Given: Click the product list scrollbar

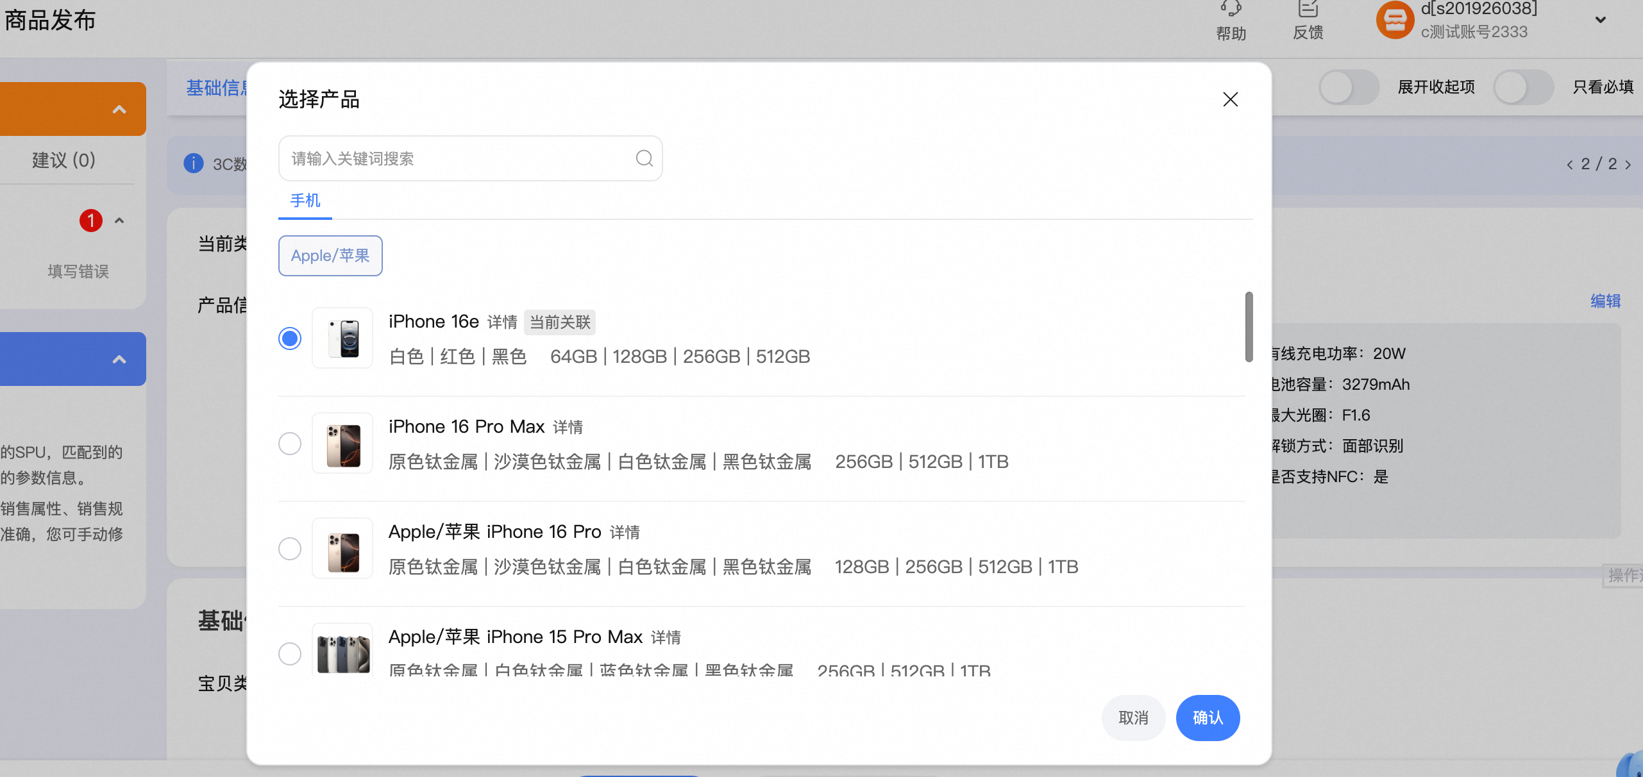Looking at the screenshot, I should click(1249, 327).
